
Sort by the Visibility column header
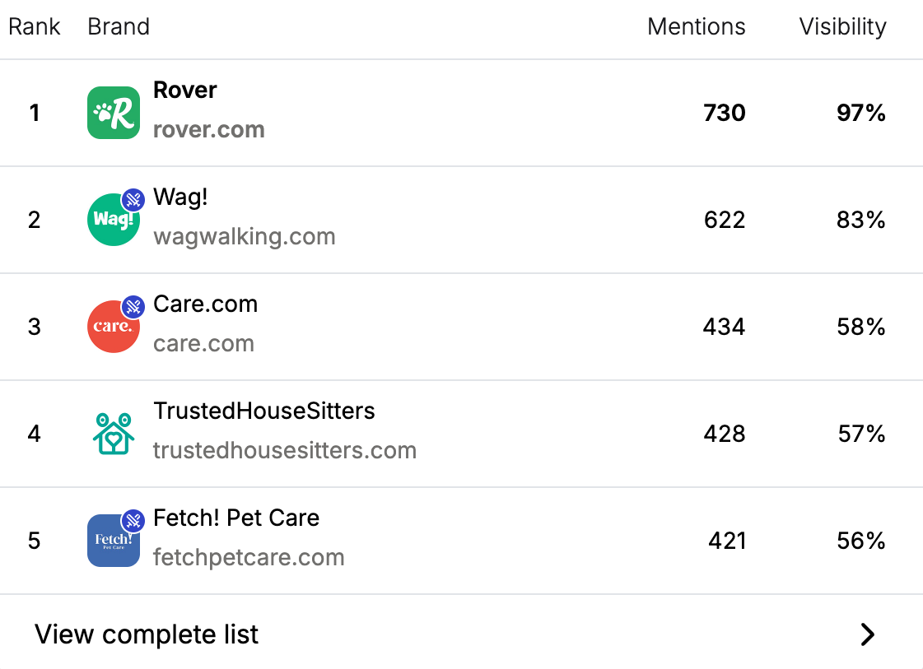(x=841, y=26)
